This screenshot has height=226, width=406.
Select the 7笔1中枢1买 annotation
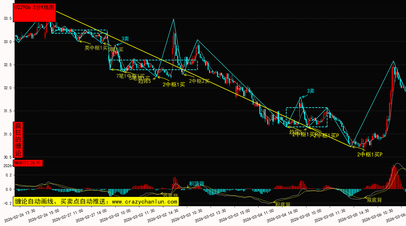click(130, 76)
